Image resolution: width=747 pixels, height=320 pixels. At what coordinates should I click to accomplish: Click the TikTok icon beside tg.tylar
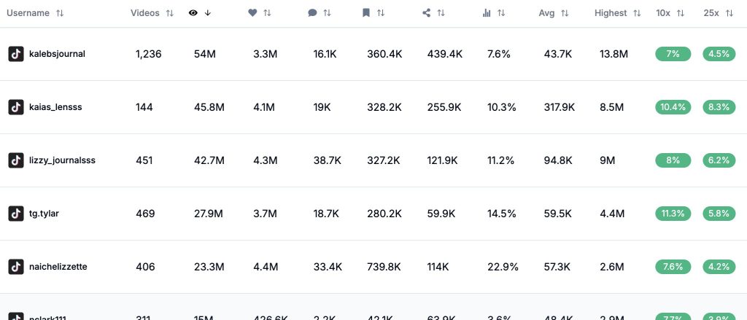[x=16, y=214]
